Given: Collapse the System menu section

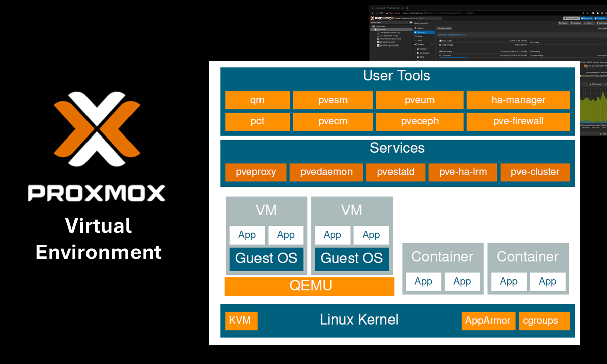Looking at the screenshot, I should click(x=432, y=44).
